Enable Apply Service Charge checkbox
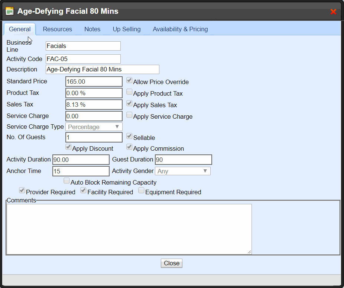 tap(129, 115)
